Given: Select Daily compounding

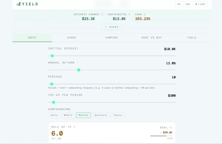Looking at the screenshot, I should click(x=54, y=115).
